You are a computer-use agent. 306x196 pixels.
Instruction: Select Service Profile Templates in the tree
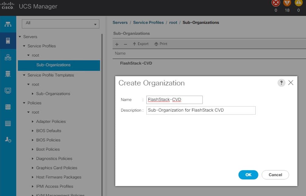point(51,75)
